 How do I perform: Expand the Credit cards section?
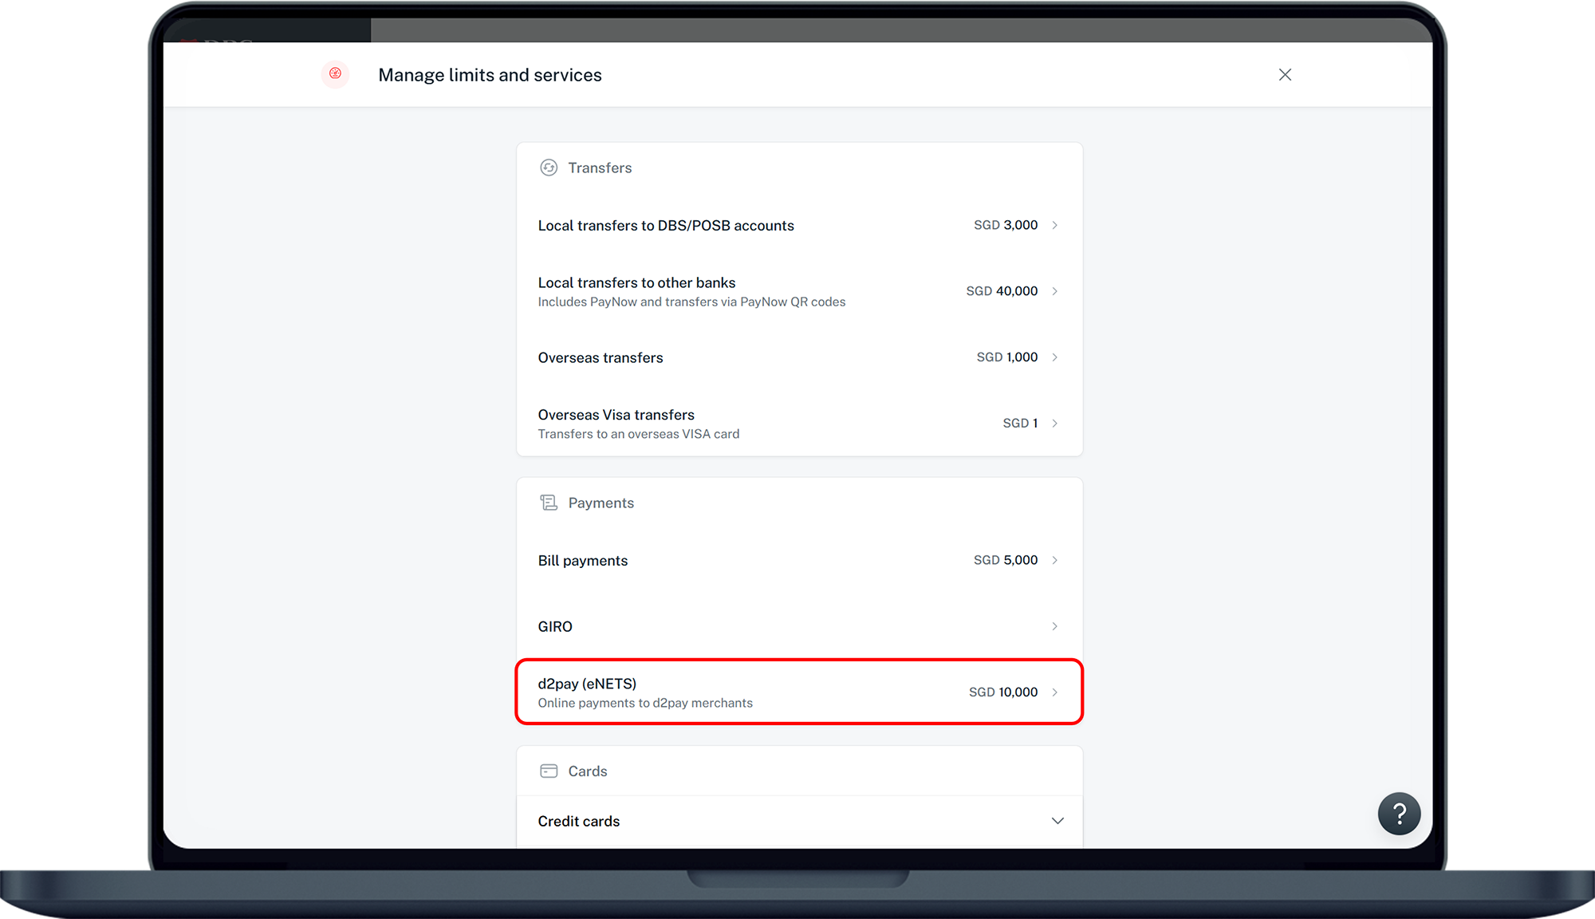(579, 821)
